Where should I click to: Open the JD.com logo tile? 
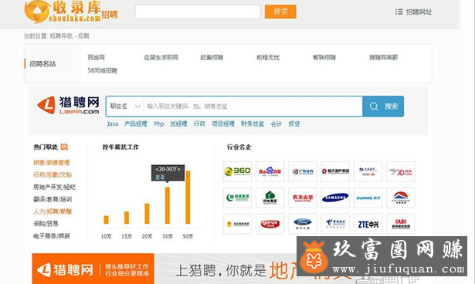401,171
